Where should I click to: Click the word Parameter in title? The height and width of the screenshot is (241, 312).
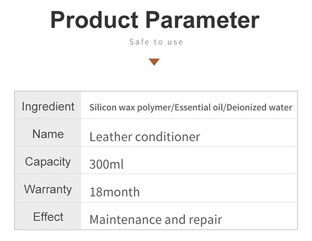tap(202, 19)
